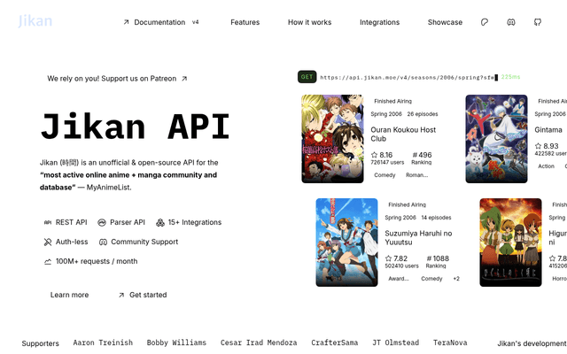Image resolution: width=567 pixels, height=354 pixels.
Task: Click the Comedy tag on Suzumiya card
Action: [431, 279]
